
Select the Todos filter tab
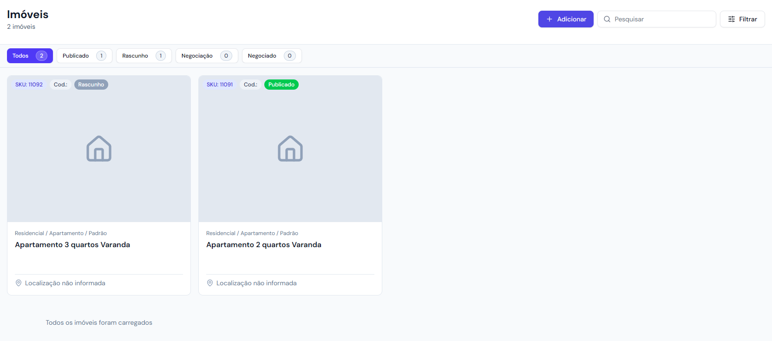[30, 56]
